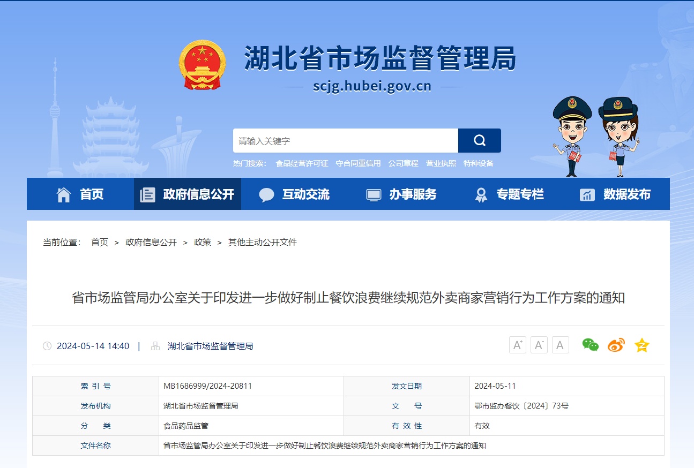Share article via WeChat icon
The width and height of the screenshot is (694, 468).
(x=590, y=345)
